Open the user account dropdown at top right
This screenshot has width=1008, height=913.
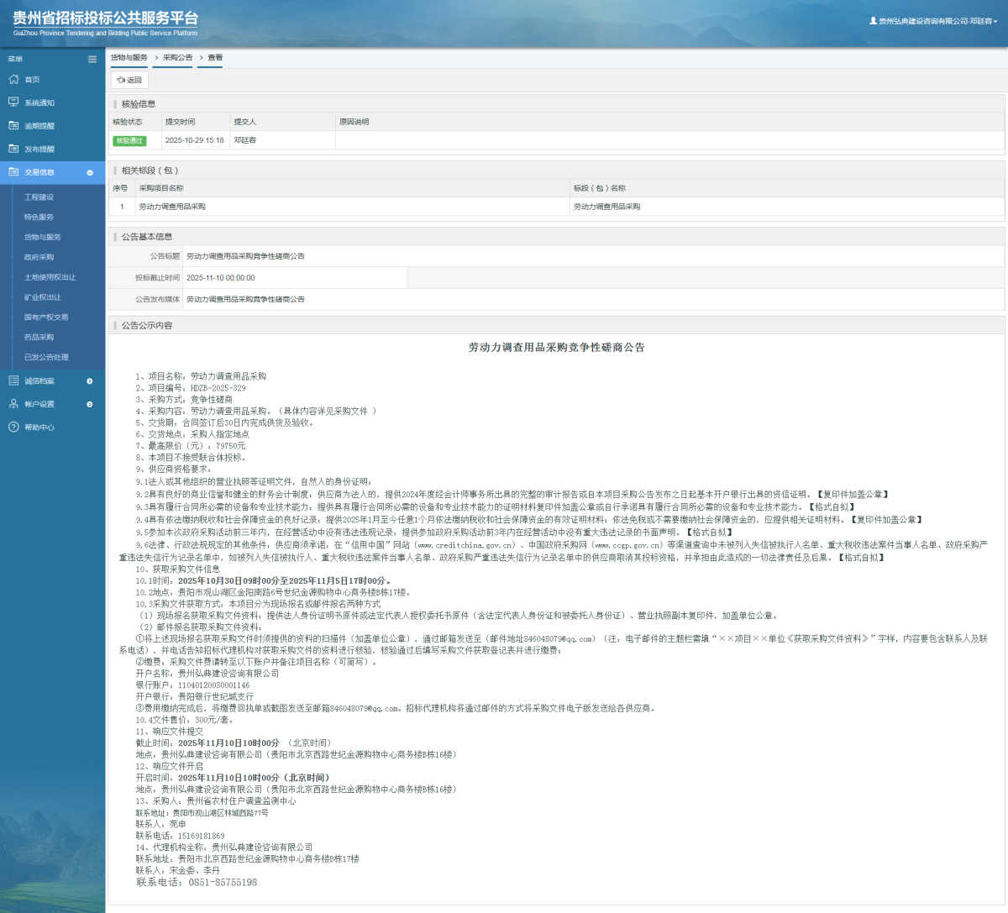coord(933,21)
